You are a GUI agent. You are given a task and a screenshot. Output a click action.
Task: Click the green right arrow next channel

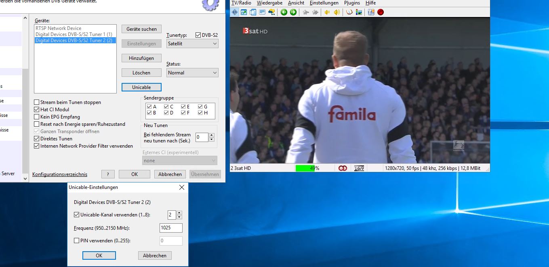point(293,12)
